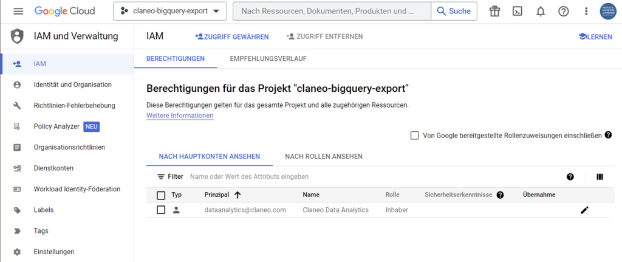Click the IAM und Verwaltung shield icon
The image size is (622, 262).
pos(16,36)
